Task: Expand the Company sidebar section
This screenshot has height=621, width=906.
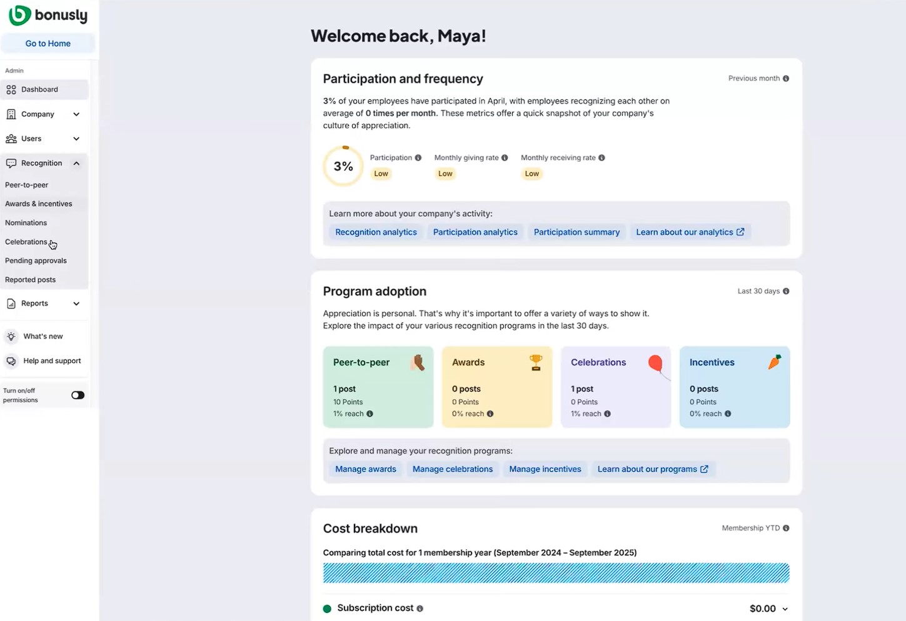Action: click(76, 114)
